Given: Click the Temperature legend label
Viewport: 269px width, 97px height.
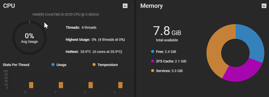Looking at the screenshot, I should coord(107,65).
